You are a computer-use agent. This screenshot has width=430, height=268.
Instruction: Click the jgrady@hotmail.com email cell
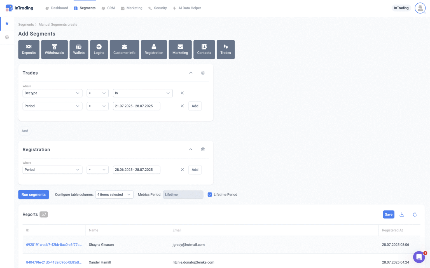pyautogui.click(x=188, y=245)
